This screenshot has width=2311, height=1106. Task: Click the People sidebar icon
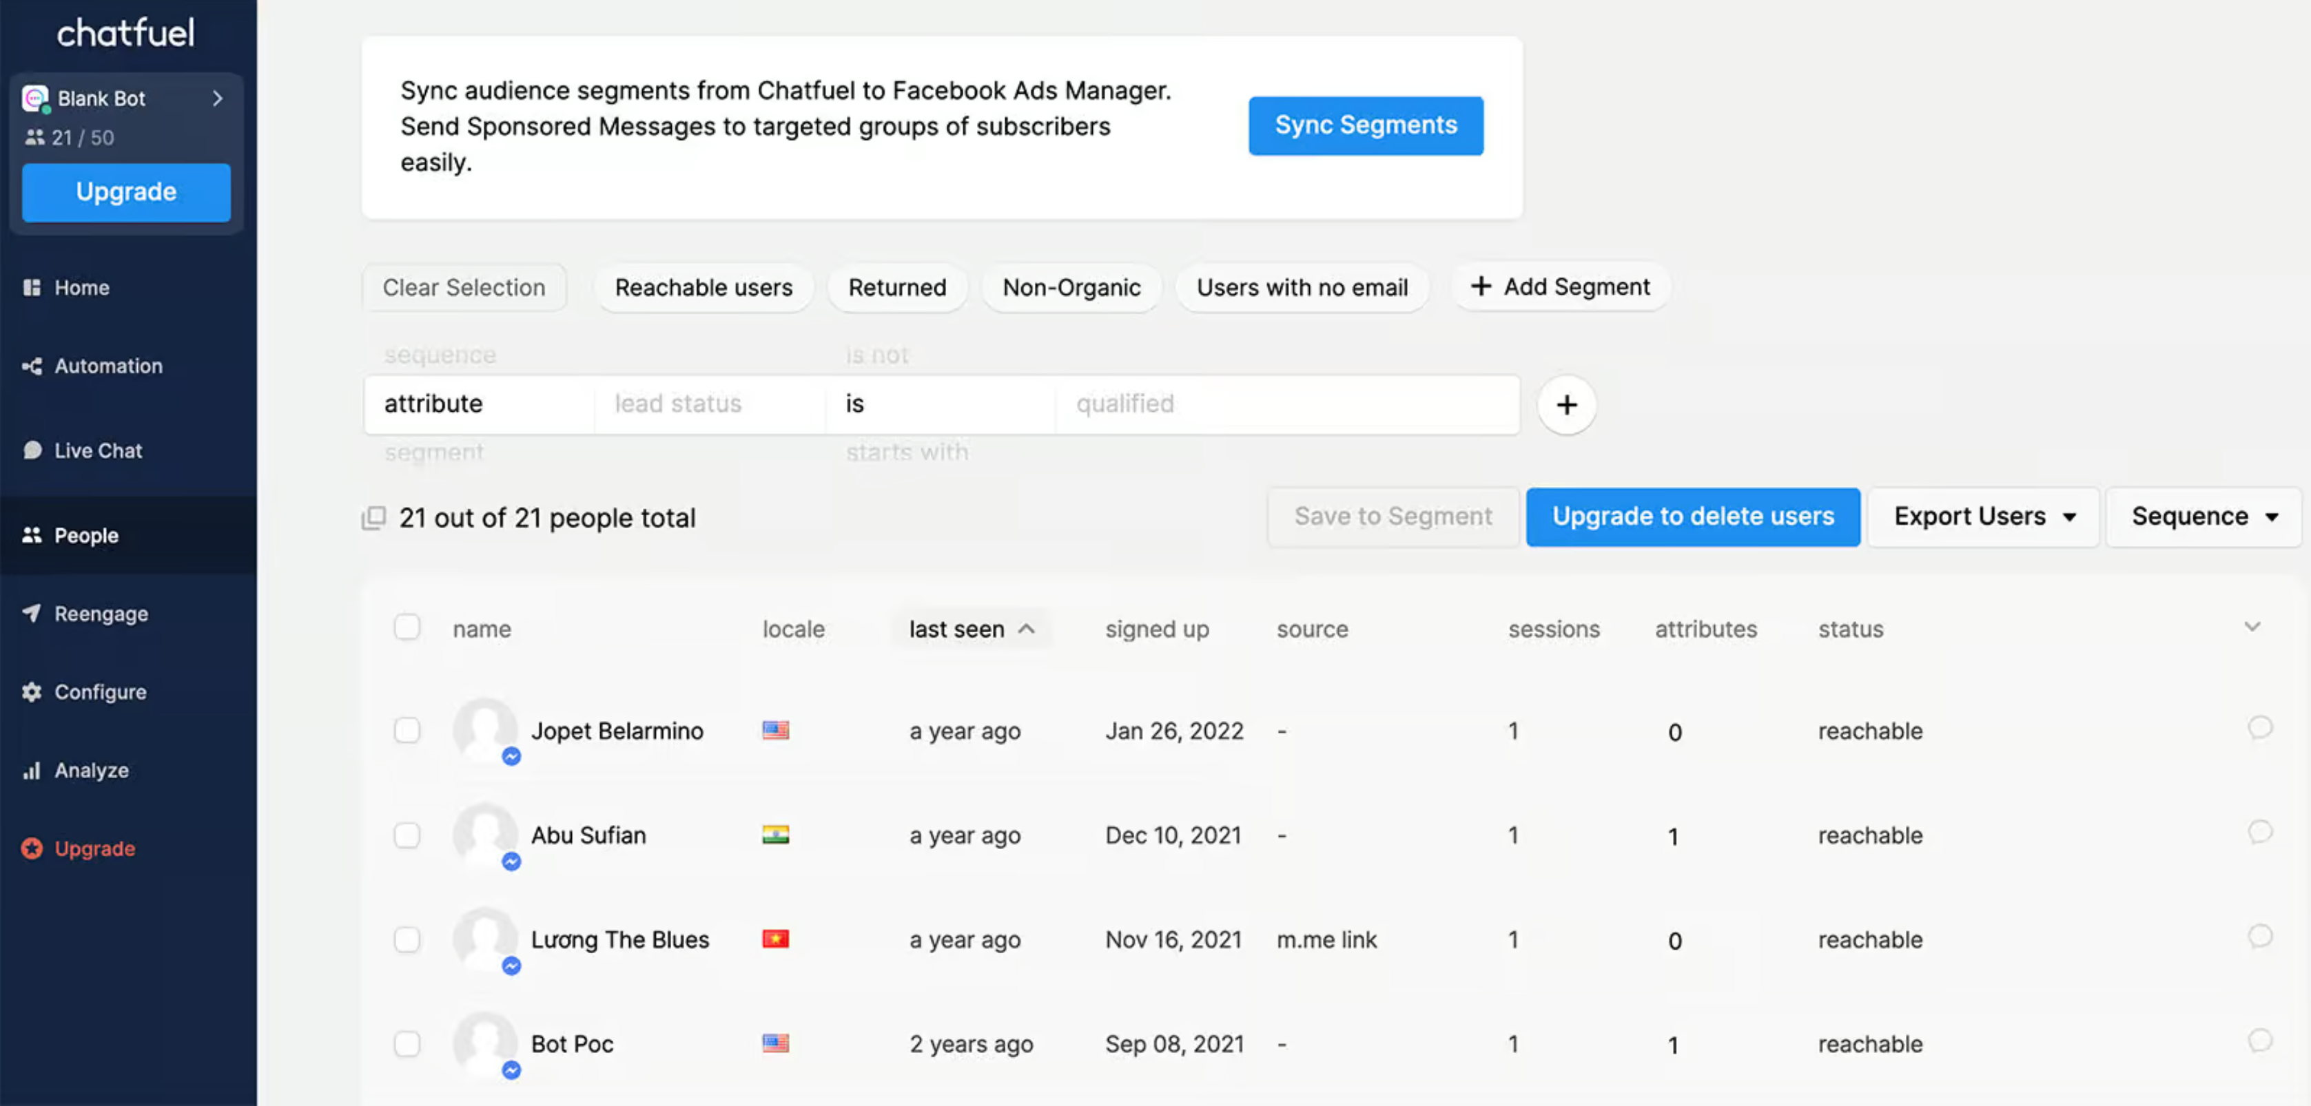click(32, 534)
